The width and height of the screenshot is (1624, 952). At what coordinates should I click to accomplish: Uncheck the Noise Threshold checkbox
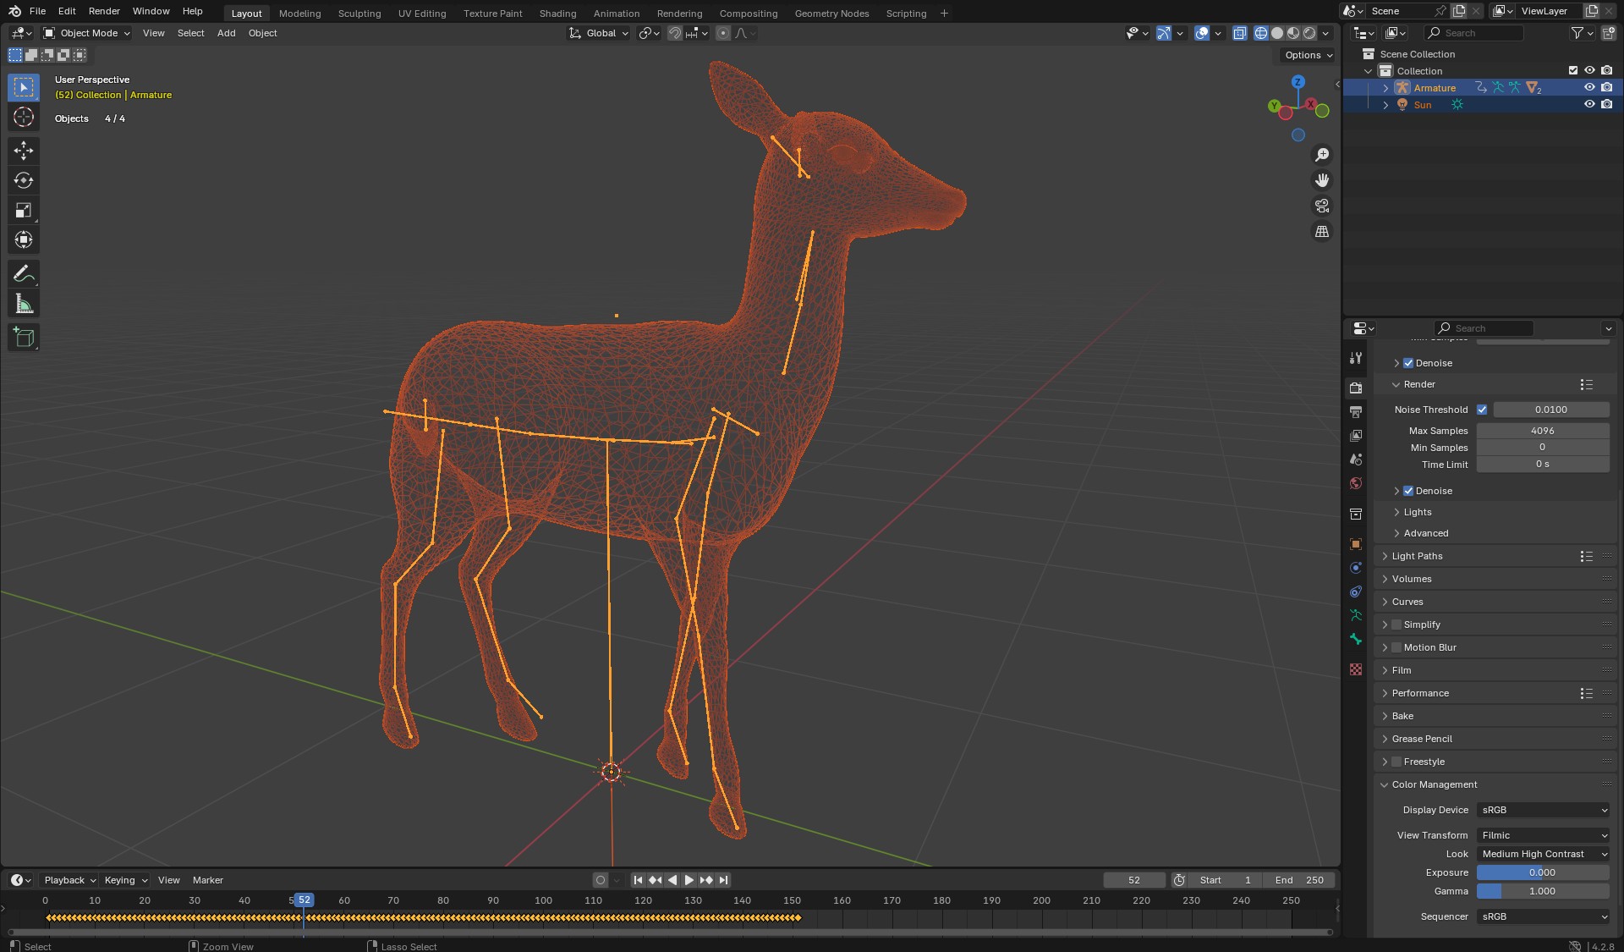click(1482, 410)
